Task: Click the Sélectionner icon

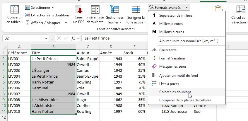Action: (27, 7)
